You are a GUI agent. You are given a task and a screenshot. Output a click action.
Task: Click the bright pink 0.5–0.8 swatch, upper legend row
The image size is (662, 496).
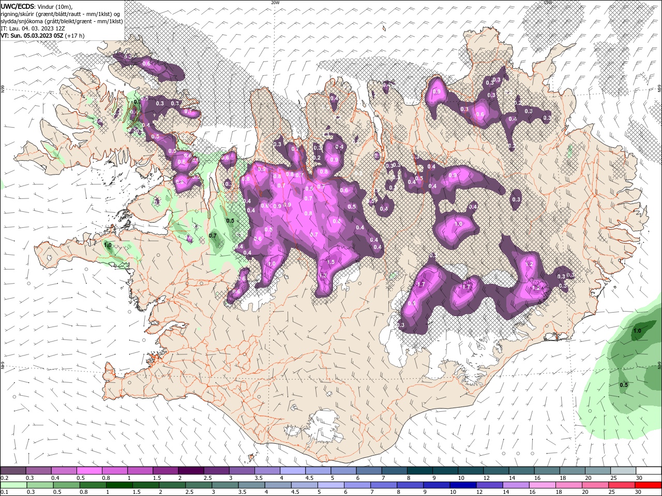89,471
